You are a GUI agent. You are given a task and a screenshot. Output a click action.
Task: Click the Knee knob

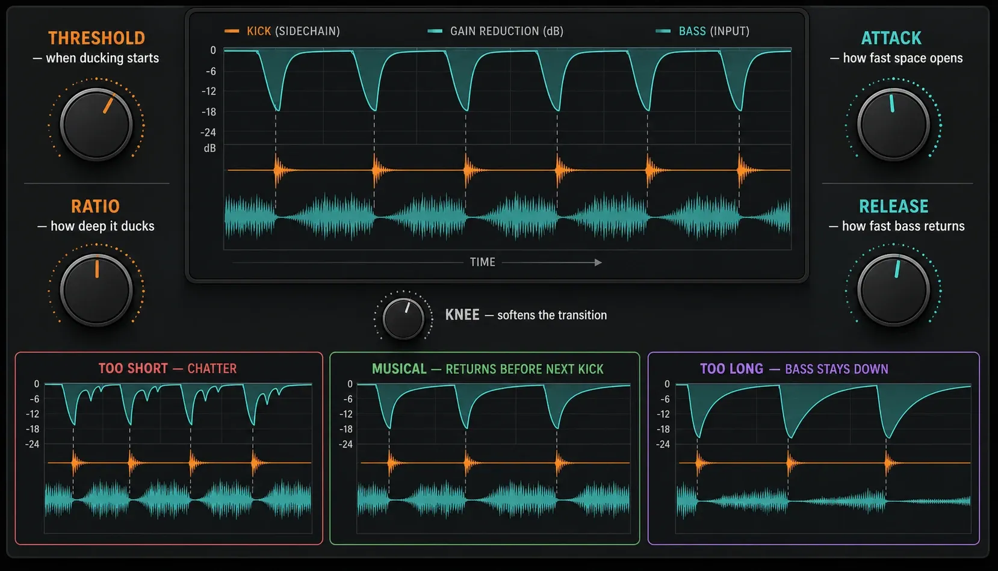pos(403,318)
